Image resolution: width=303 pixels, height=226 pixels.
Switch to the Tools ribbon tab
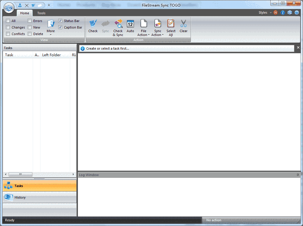(x=41, y=13)
